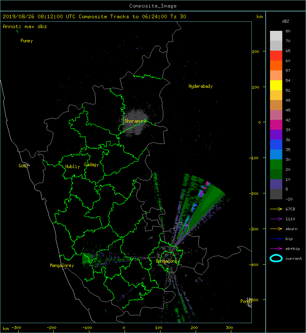Click the 0 tick on bottom km axis
The width and height of the screenshot is (306, 333).
click(x=124, y=328)
